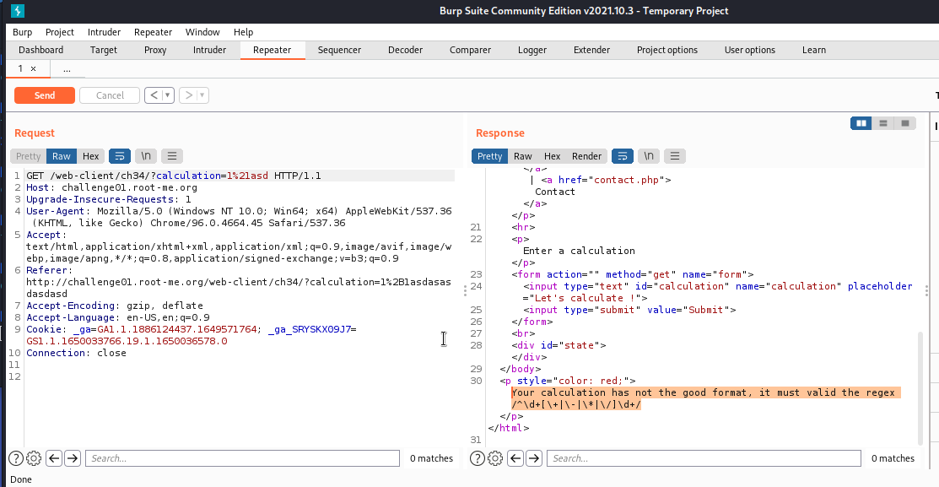Open the Request search help icon
Screen dimensions: 939x487
tap(15, 458)
